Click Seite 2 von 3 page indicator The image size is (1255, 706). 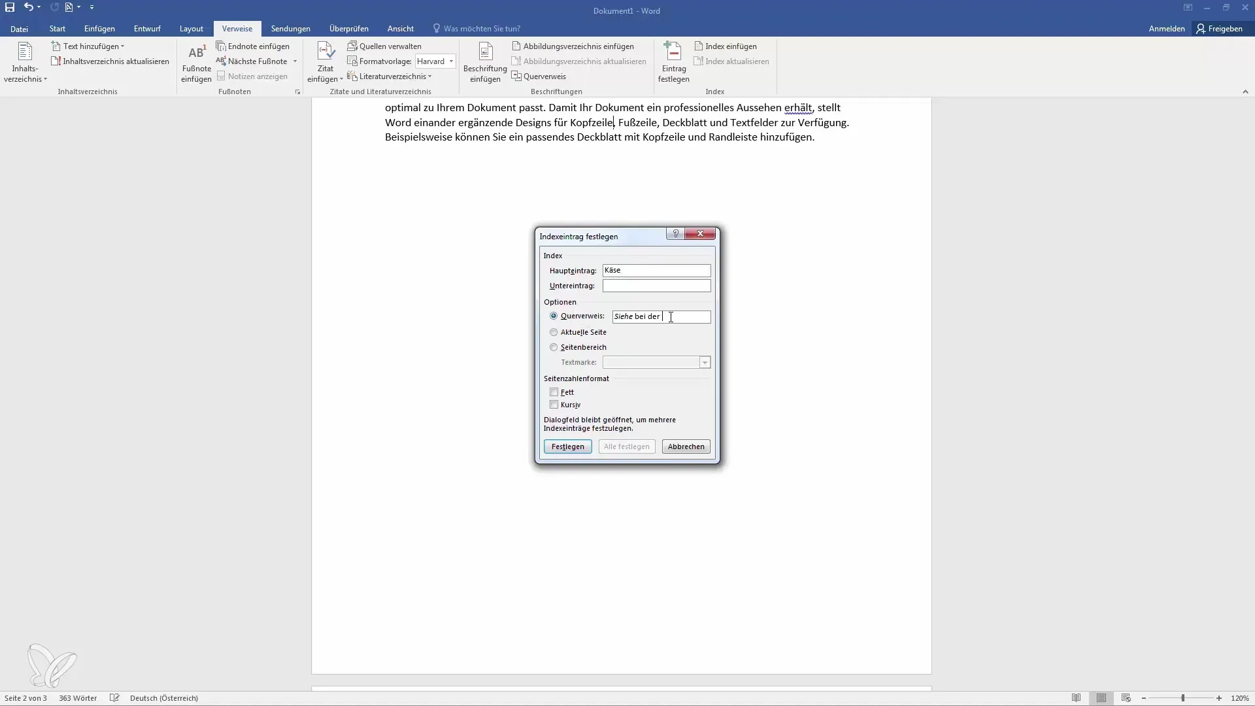tap(25, 698)
